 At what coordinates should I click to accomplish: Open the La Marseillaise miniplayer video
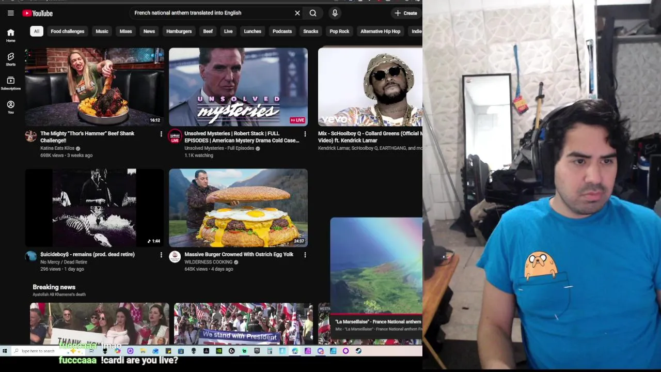(x=376, y=265)
